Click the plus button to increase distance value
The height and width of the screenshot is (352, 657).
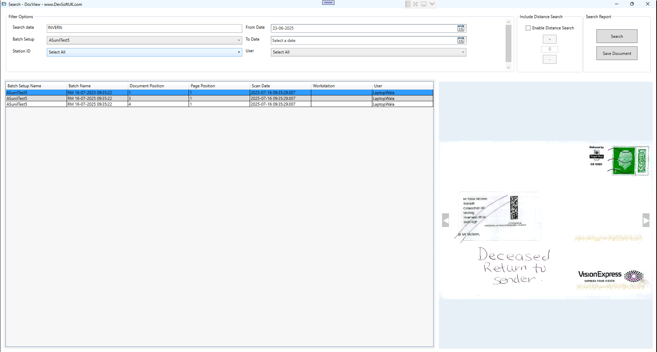(x=550, y=39)
